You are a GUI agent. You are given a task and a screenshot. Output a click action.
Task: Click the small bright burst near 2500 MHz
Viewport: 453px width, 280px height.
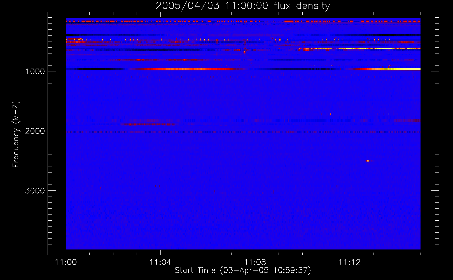coord(368,161)
